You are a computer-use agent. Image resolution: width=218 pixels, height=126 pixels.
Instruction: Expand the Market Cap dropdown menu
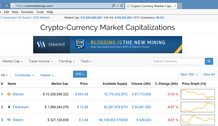[13, 61]
